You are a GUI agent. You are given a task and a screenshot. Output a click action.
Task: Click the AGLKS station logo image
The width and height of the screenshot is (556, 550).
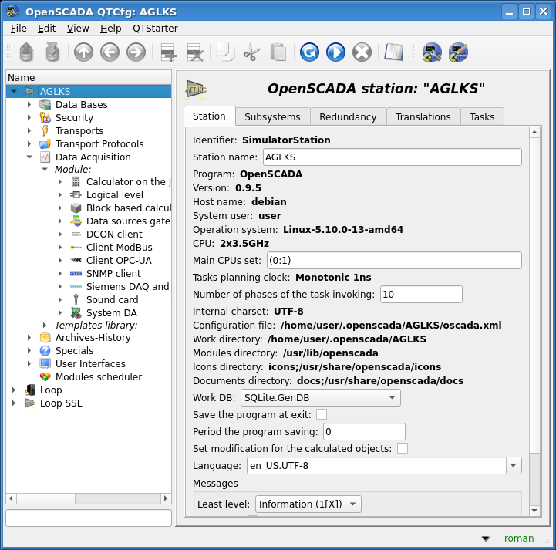[195, 89]
